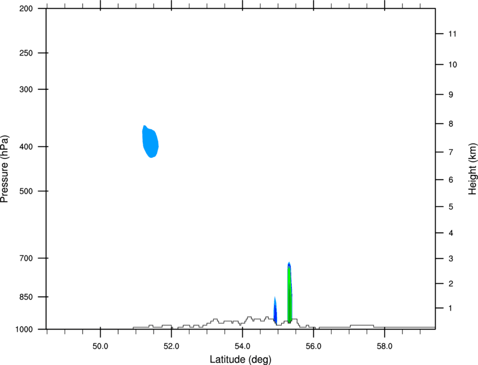Click the 10 km height label
This screenshot has width=478, height=365.
tap(453, 65)
